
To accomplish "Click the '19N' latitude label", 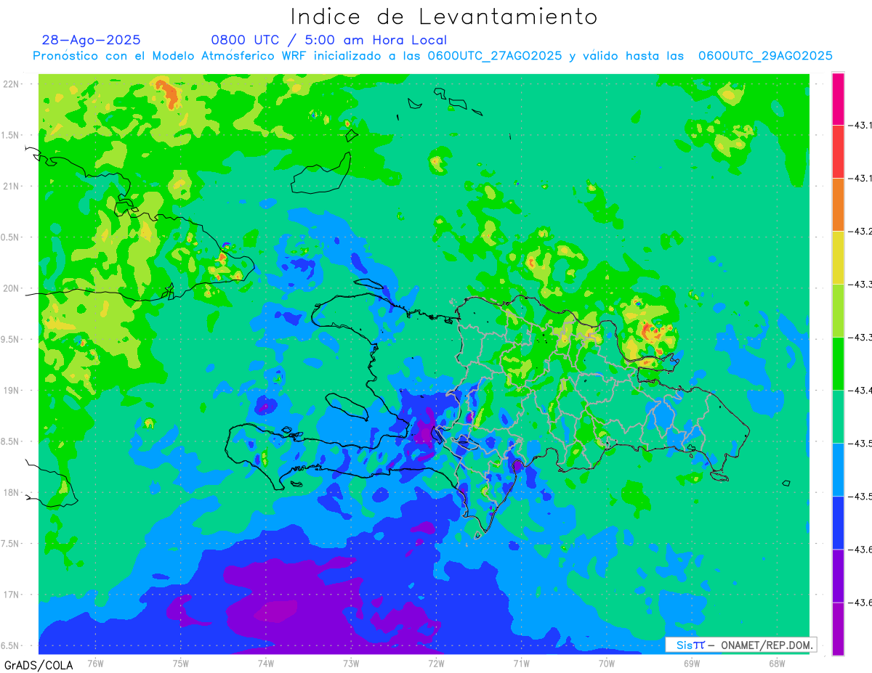I will 12,390.
